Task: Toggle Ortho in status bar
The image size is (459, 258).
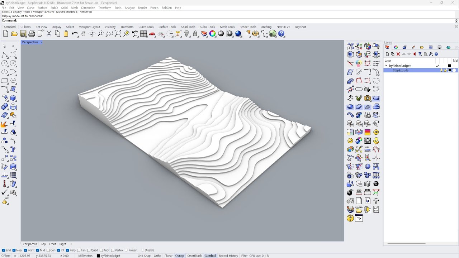Action: pos(157,256)
